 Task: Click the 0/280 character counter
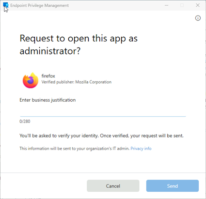pyautogui.click(x=25, y=122)
